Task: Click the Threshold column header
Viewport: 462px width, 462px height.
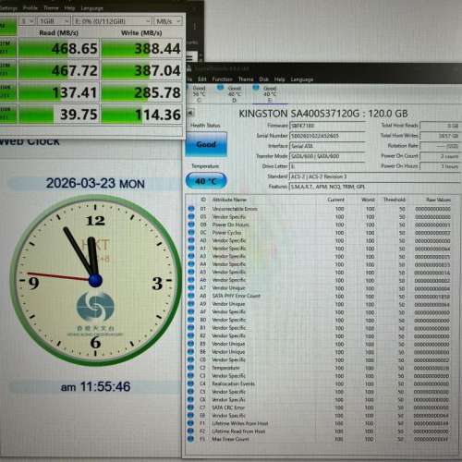Action: 395,200
